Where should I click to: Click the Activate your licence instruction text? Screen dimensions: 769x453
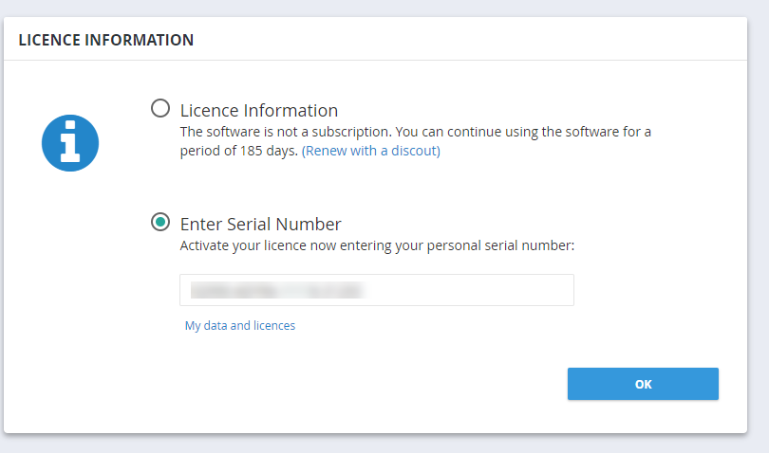[377, 245]
